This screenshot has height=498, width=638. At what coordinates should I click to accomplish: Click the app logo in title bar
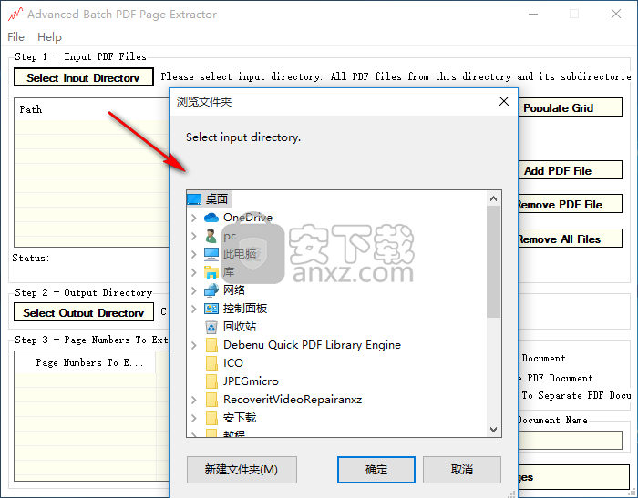click(15, 15)
